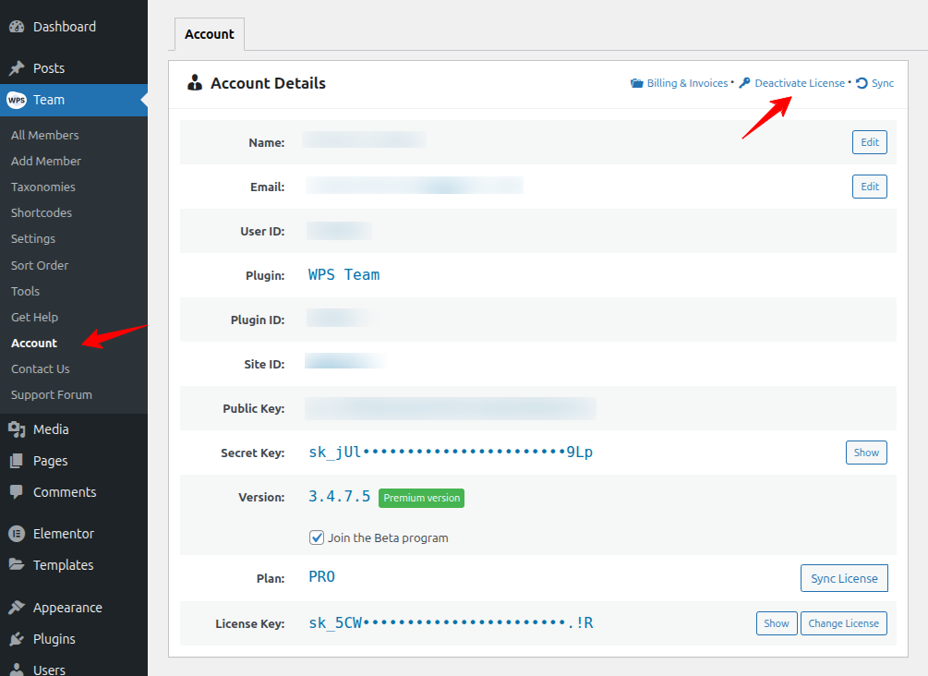Click the Media icon in sidebar
This screenshot has height=676, width=928.
[x=17, y=429]
